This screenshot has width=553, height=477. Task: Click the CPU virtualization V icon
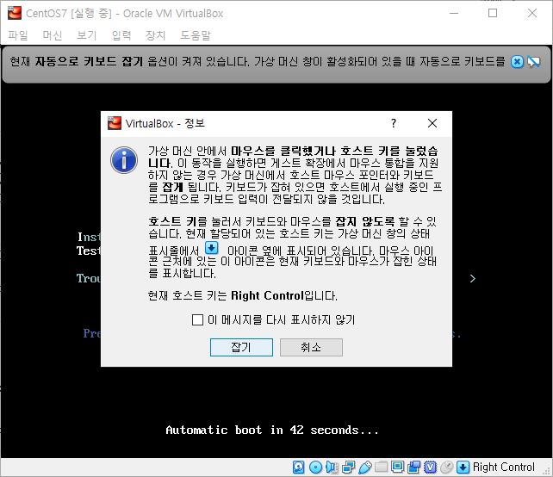(431, 468)
